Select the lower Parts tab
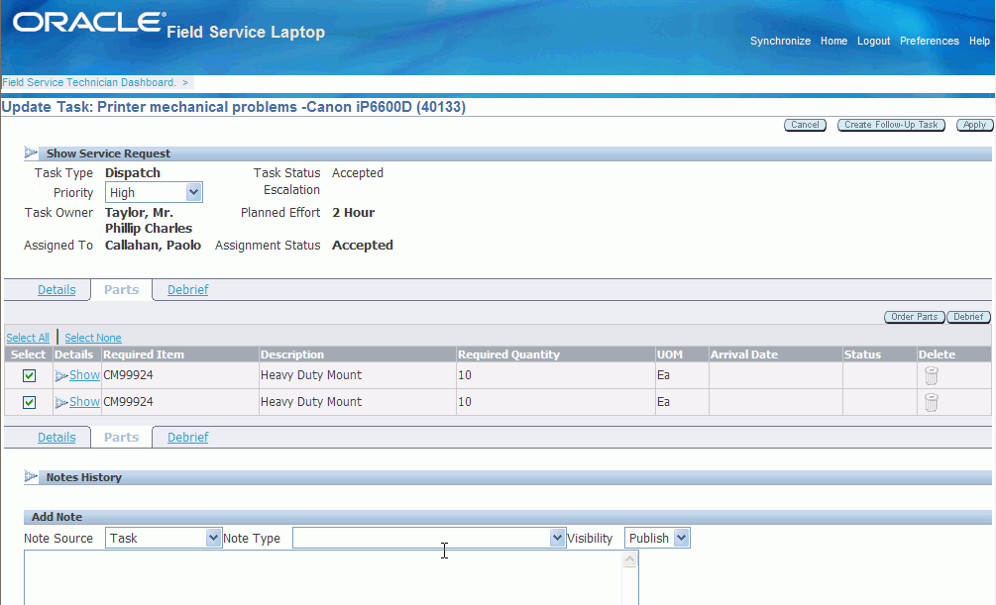Image resolution: width=996 pixels, height=605 pixels. tap(121, 438)
